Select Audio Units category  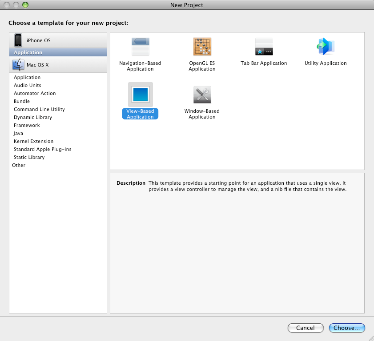tap(58, 85)
